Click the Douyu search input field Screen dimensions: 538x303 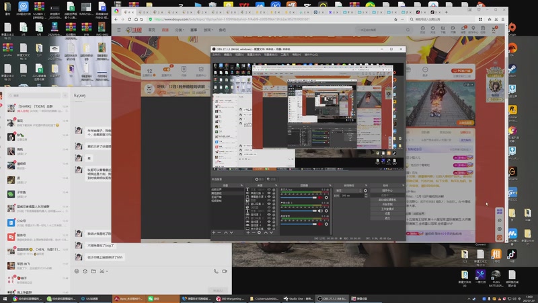tap(381, 30)
